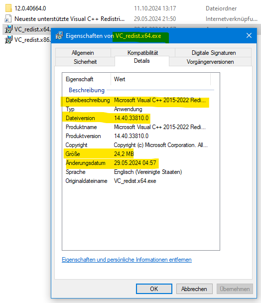
Task: Select the Produktname property label
Action: coord(81,127)
